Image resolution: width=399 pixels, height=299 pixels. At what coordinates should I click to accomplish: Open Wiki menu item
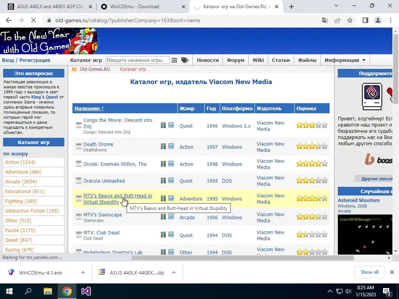coord(258,60)
